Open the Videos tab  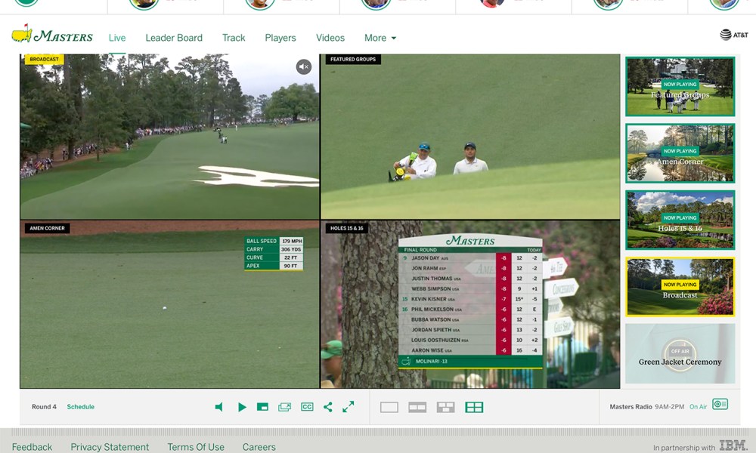coord(330,38)
